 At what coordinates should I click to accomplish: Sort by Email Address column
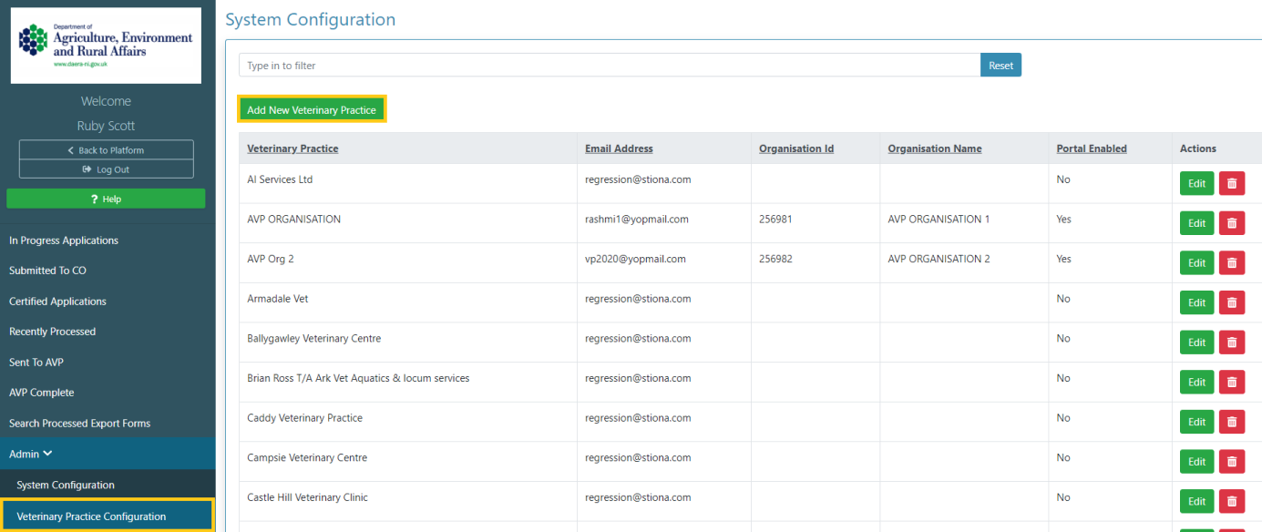coord(619,148)
